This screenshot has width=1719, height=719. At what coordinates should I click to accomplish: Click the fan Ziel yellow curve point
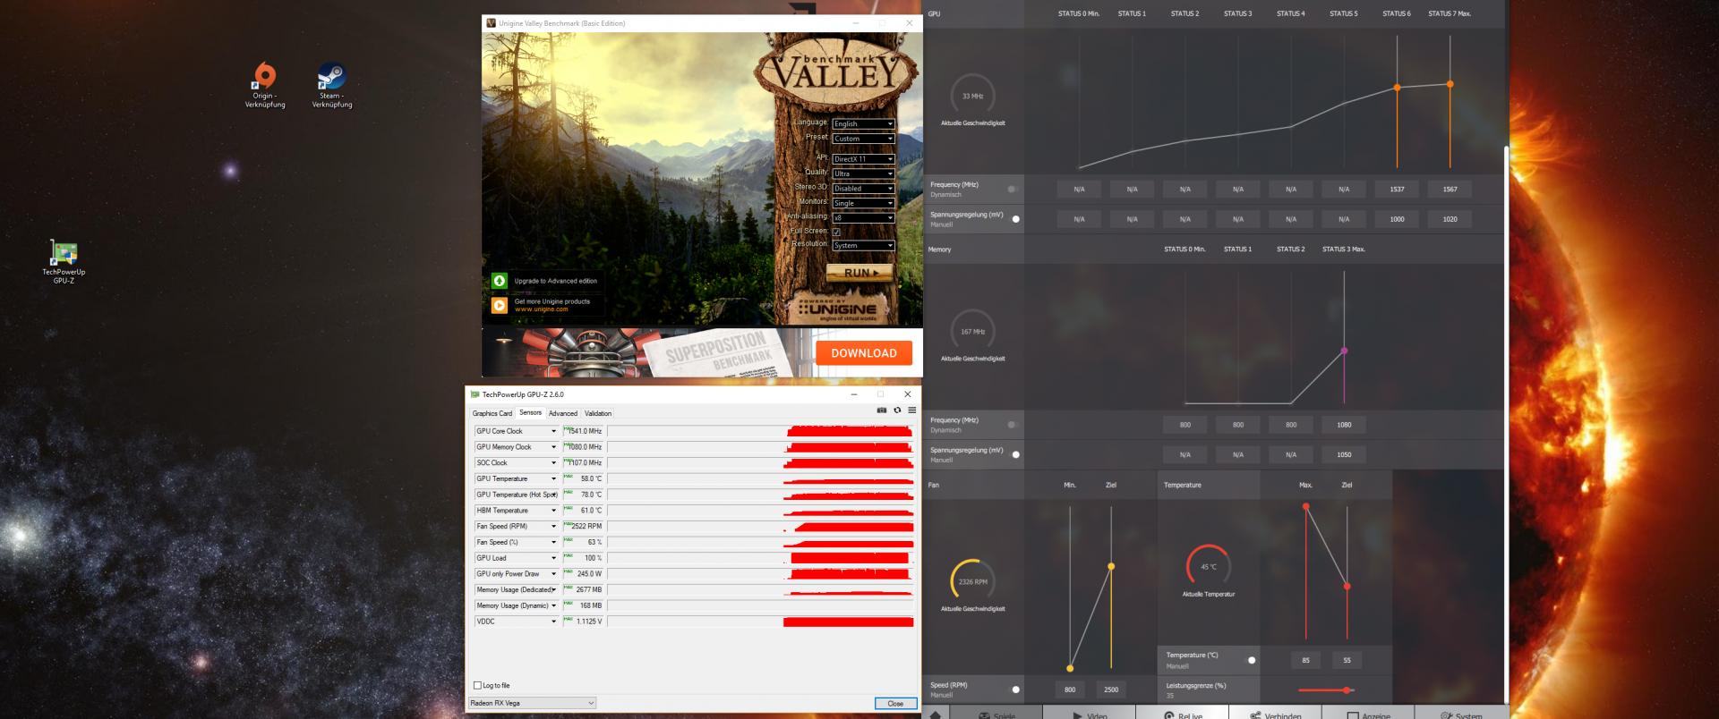[x=1111, y=566]
